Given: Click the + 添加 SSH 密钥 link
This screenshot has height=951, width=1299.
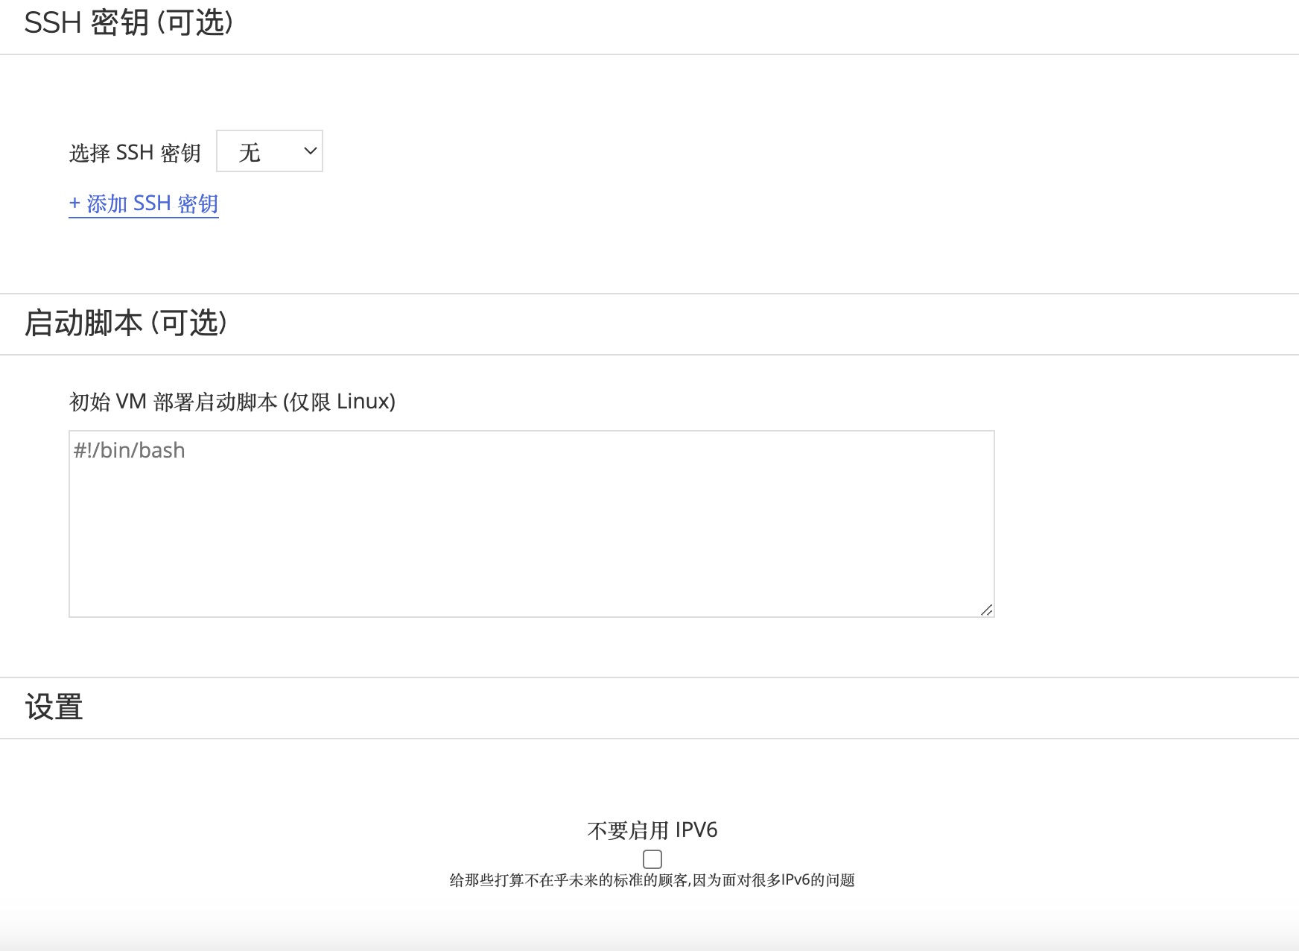Looking at the screenshot, I should click(144, 203).
